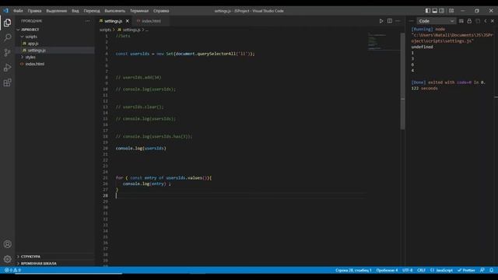The height and width of the screenshot is (280, 498).
Task: Run the code with the play icon
Action: [381, 21]
